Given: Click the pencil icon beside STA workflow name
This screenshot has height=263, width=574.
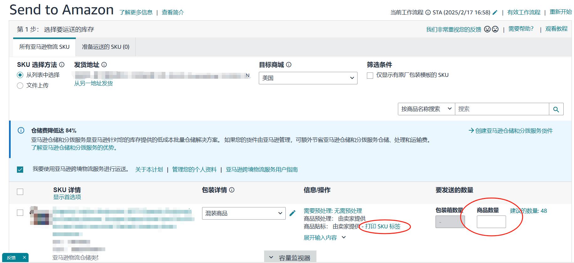Looking at the screenshot, I should (x=495, y=12).
